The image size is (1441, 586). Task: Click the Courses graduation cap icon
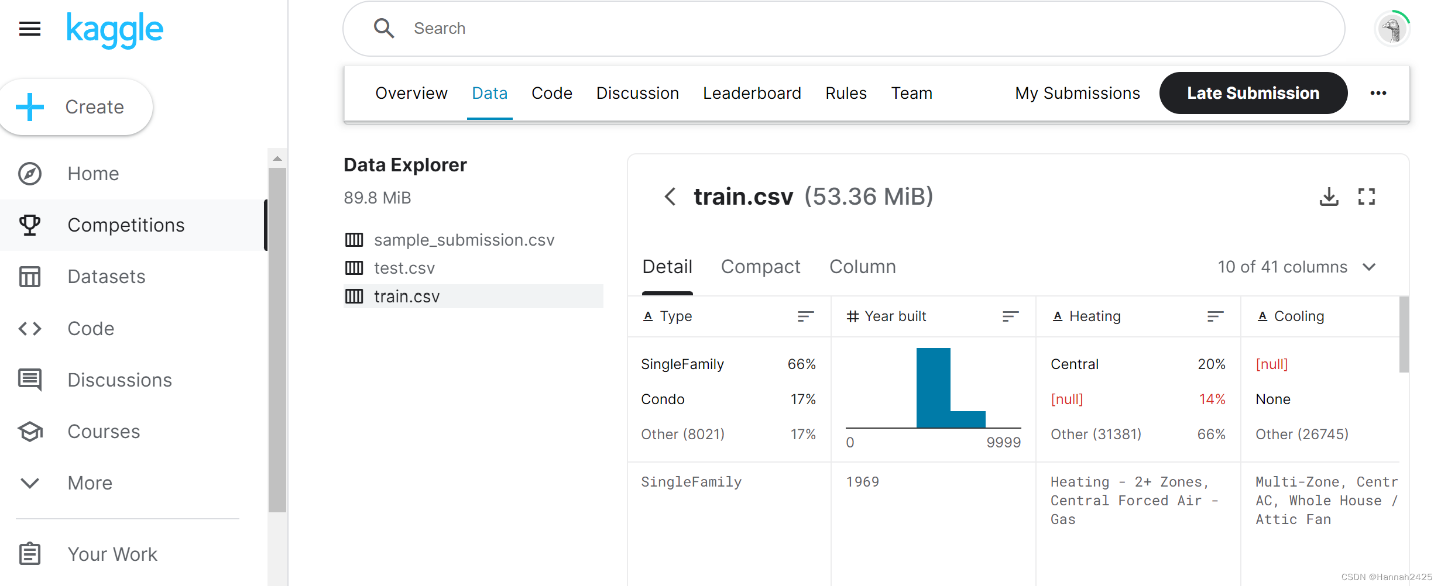[x=30, y=432]
